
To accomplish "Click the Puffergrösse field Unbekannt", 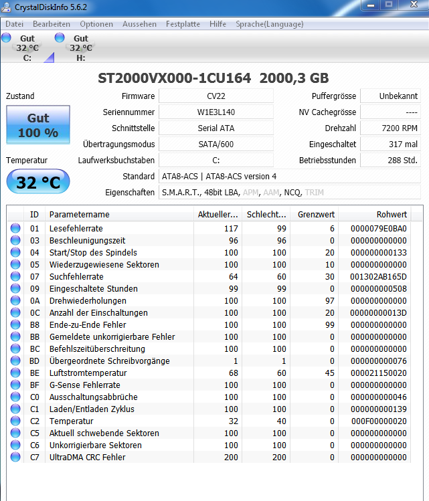I will (390, 96).
